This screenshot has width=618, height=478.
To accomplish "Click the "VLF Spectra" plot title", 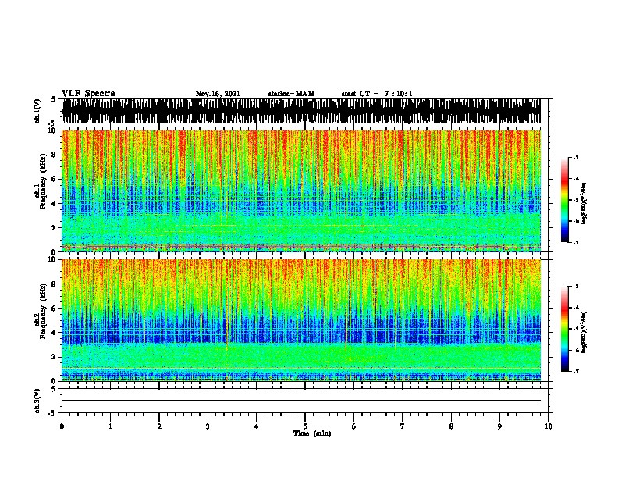I will (x=88, y=94).
